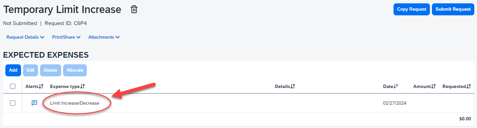Viewport: 477px width, 128px height.
Task: Tick the Limit Increase/Decrease row checkbox
Action: tap(13, 103)
